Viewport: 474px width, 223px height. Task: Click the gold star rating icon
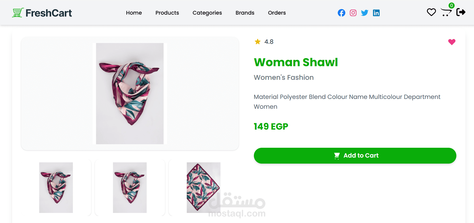(x=258, y=42)
